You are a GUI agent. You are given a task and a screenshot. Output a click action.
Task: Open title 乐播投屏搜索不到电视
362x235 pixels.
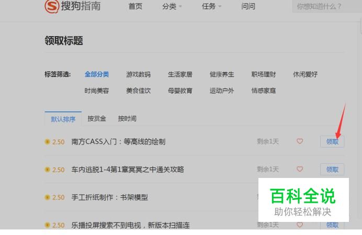coord(131,225)
